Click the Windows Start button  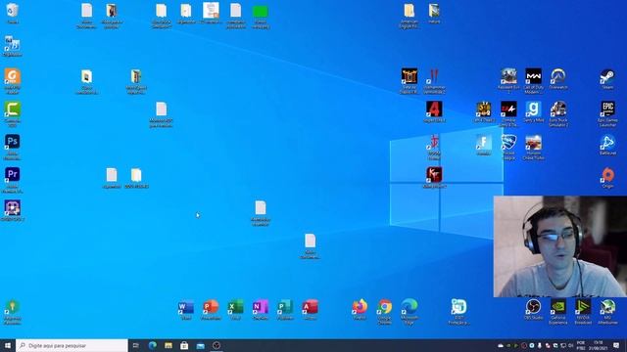[8, 345]
